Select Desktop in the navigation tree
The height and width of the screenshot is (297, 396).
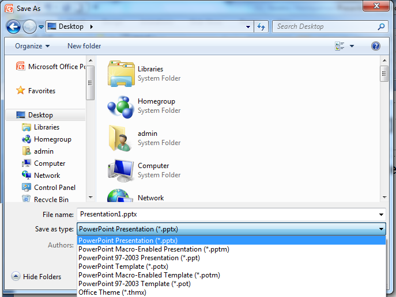point(46,115)
